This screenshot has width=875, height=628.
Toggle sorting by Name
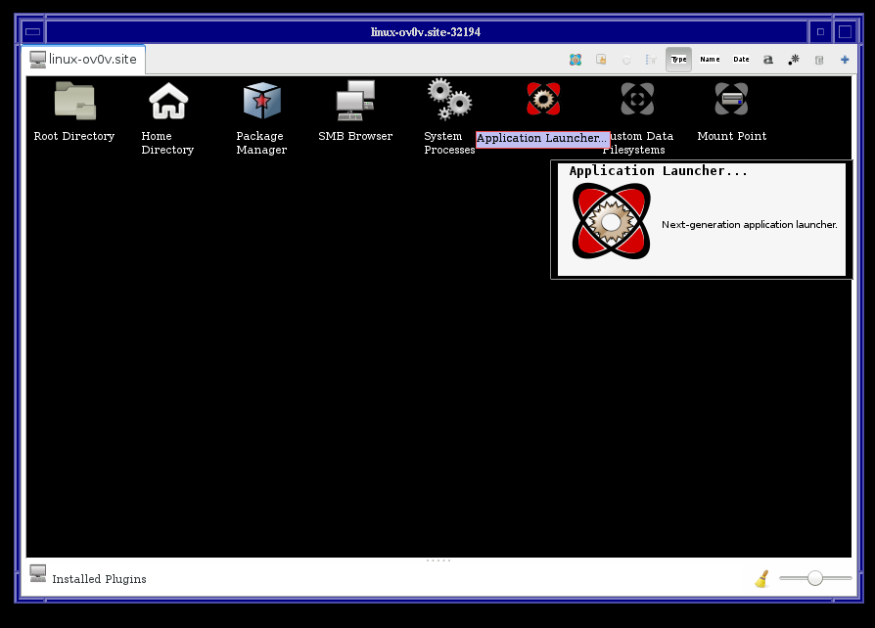pos(710,60)
